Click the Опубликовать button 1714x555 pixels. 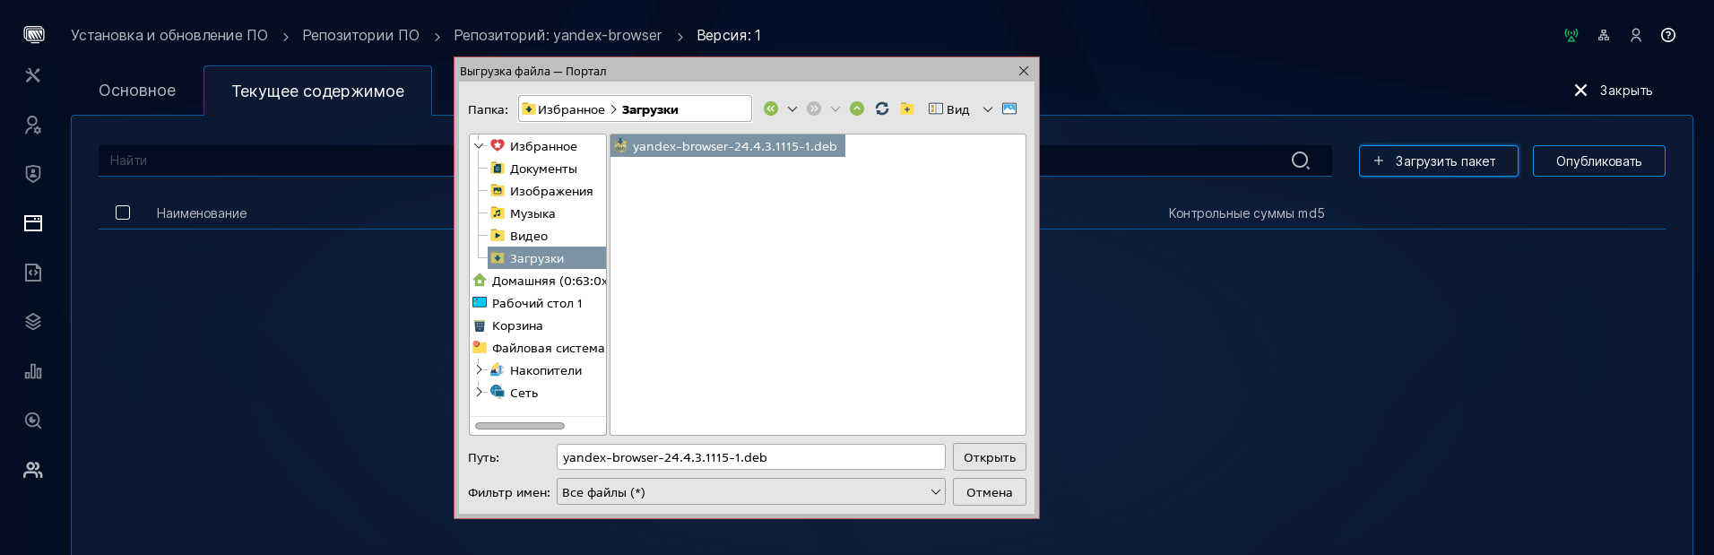pos(1598,161)
